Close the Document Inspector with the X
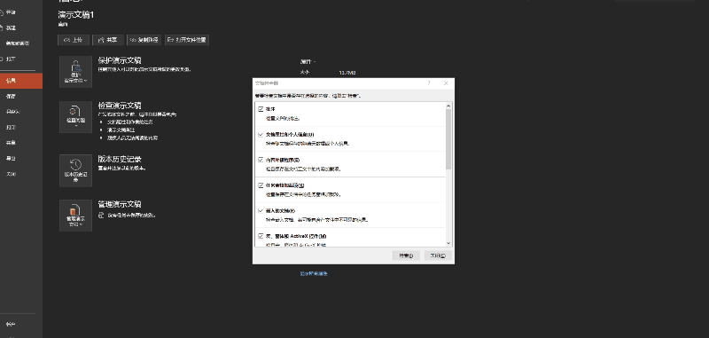Viewport: 709px width, 338px height. [446, 83]
